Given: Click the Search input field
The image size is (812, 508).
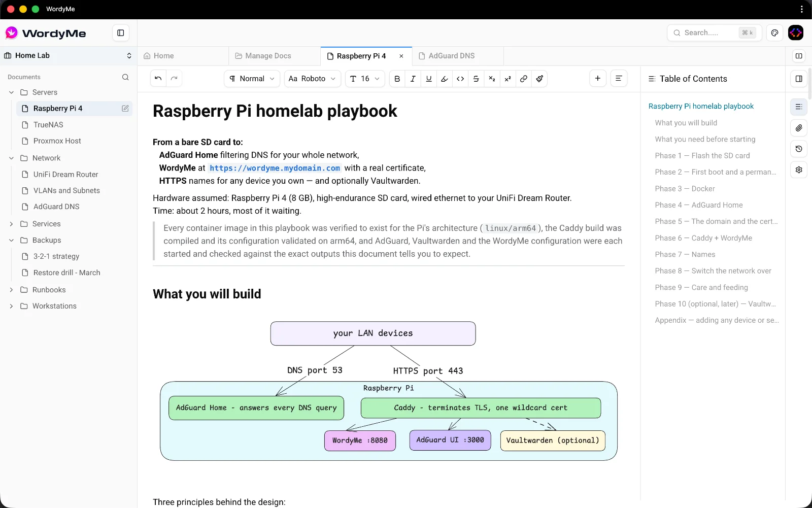Looking at the screenshot, I should [714, 33].
